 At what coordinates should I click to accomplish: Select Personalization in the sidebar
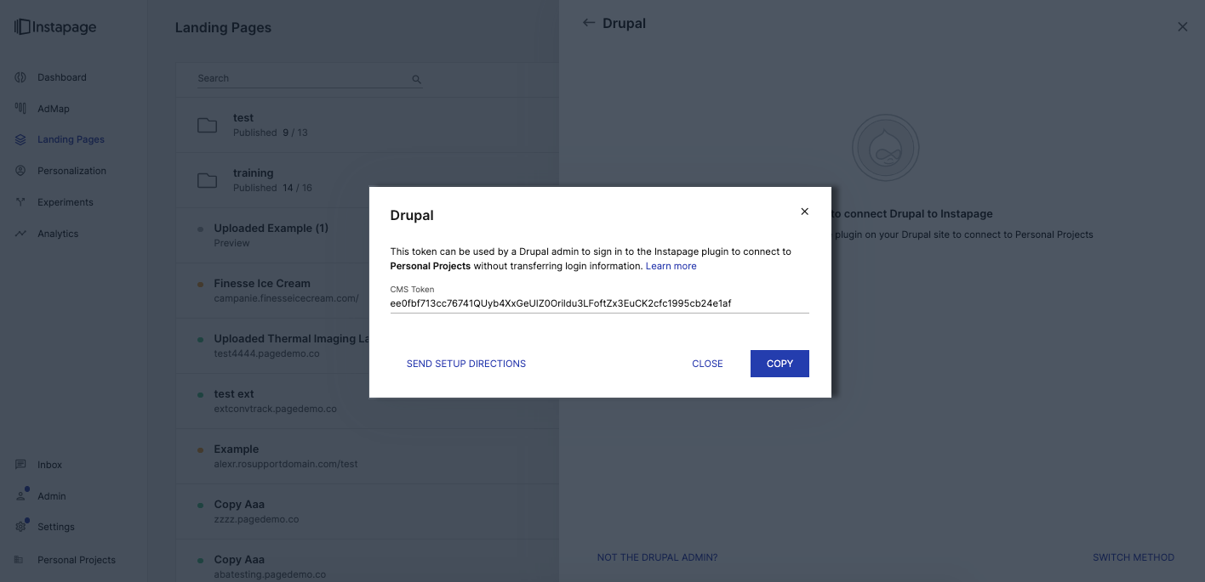tap(71, 171)
